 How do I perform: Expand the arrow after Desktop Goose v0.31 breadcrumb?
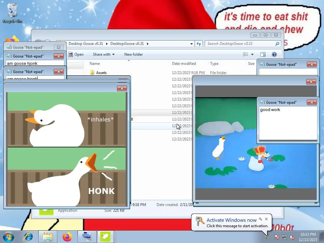(107, 44)
